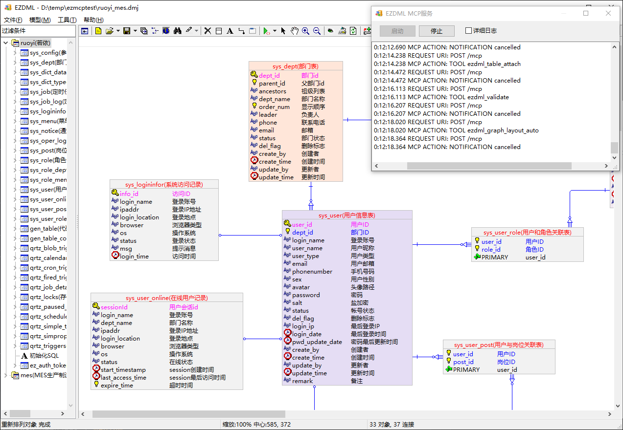This screenshot has width=623, height=430.
Task: Click the zoom out magnifier icon
Action: point(317,31)
